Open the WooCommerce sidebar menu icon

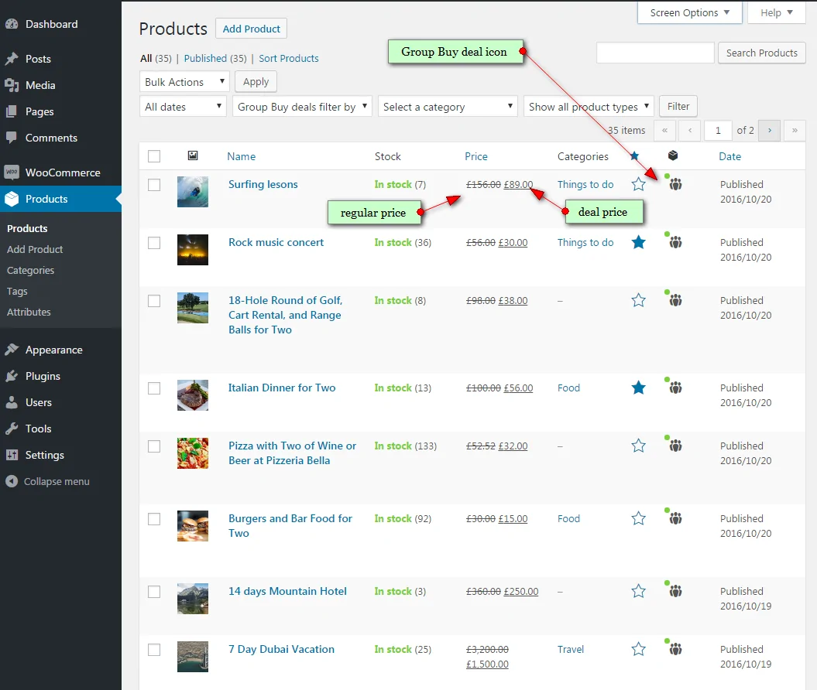(x=11, y=172)
